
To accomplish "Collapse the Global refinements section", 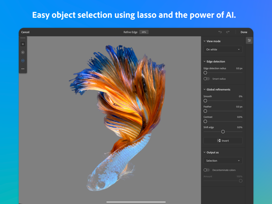I will pyautogui.click(x=204, y=89).
